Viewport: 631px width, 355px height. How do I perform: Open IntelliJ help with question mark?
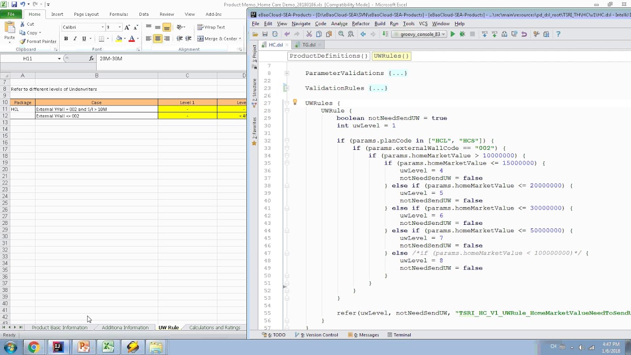click(x=558, y=34)
